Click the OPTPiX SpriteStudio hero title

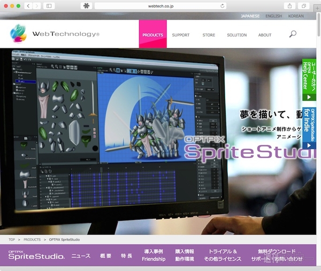[250, 148]
